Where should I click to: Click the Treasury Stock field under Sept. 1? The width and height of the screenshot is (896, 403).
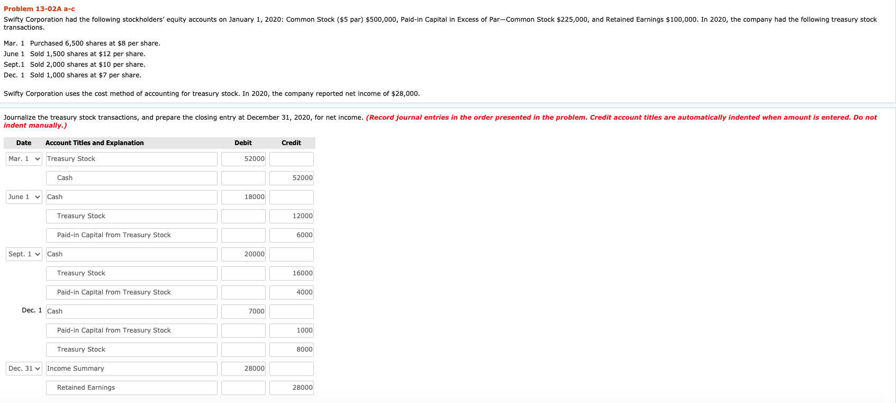click(x=132, y=273)
